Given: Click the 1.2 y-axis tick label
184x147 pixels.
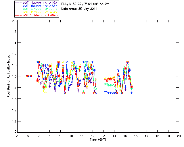Looking at the screenshot, I should click(x=14, y=110).
